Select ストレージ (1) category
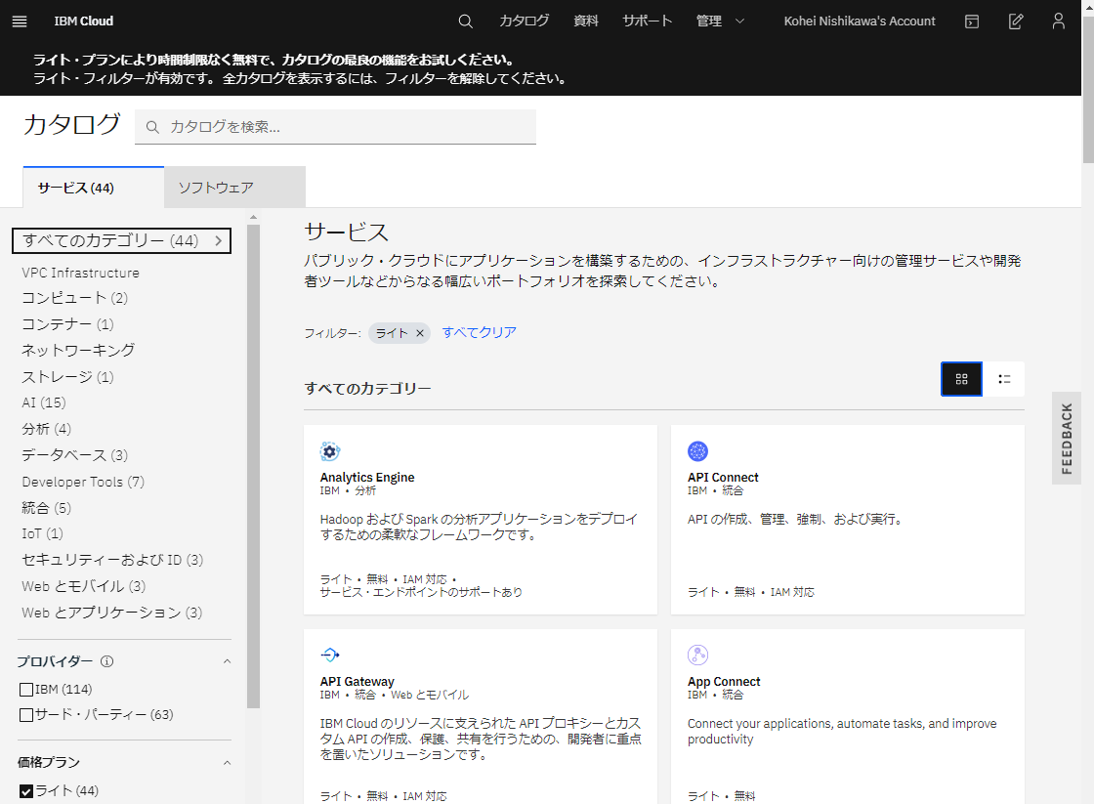The height and width of the screenshot is (804, 1094). [67, 377]
